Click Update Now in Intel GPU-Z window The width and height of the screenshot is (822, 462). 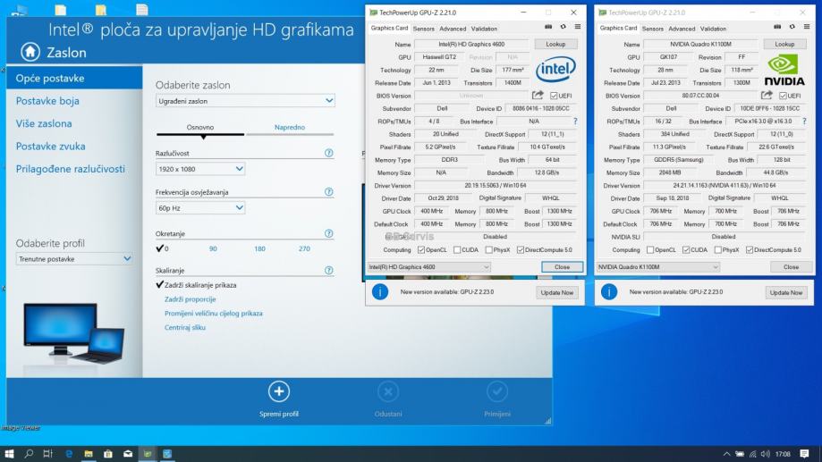click(556, 292)
